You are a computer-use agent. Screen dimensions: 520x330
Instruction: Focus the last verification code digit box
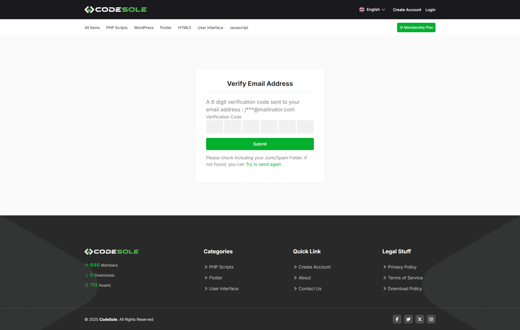pos(305,127)
